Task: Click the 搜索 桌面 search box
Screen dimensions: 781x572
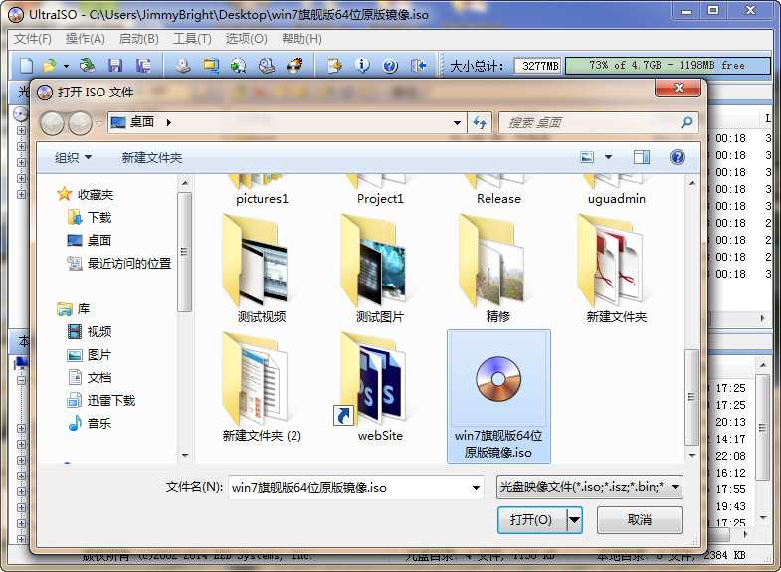Action: coord(598,122)
